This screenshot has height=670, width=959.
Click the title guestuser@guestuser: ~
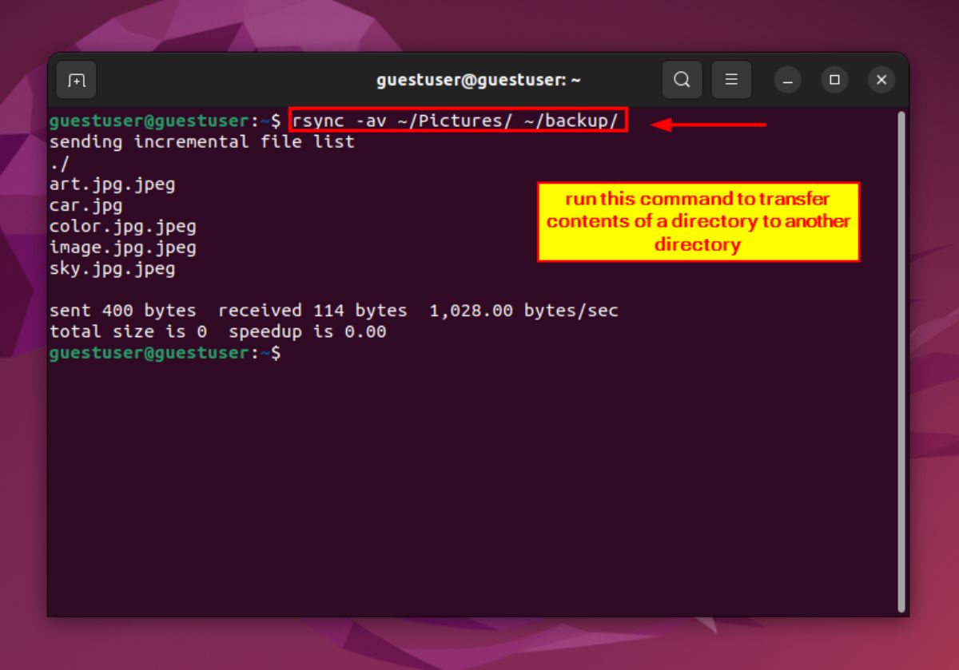479,80
